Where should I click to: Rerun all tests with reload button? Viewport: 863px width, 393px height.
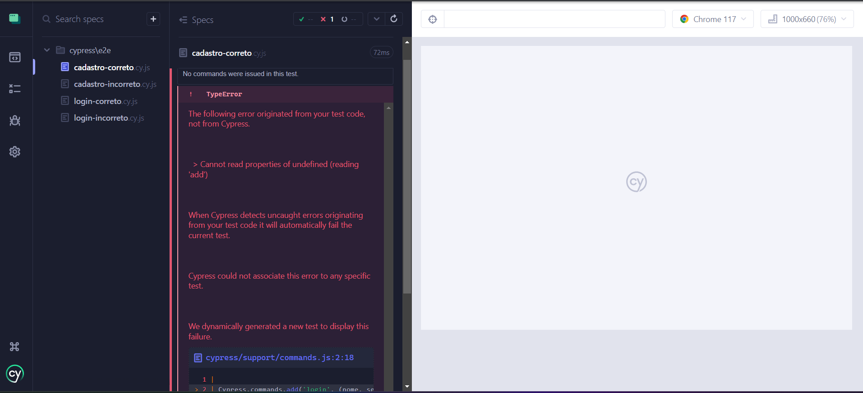(394, 19)
